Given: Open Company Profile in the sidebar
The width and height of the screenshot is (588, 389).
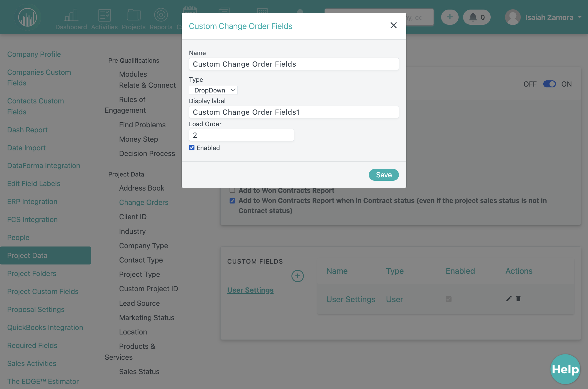Looking at the screenshot, I should coord(34,54).
